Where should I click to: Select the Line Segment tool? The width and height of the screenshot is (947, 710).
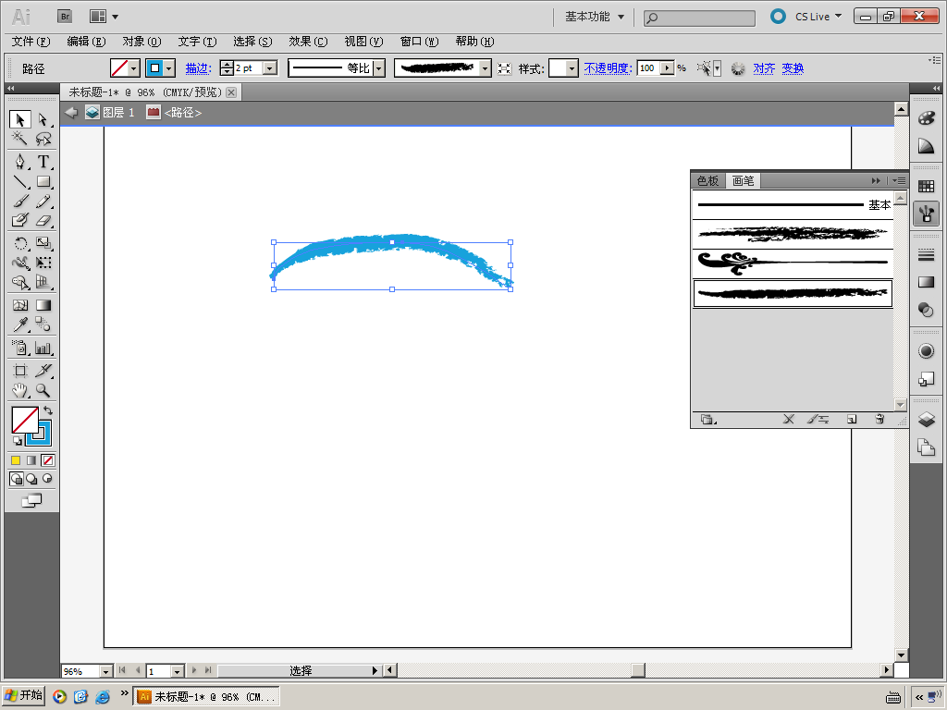pos(20,181)
